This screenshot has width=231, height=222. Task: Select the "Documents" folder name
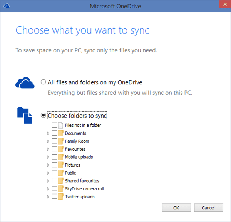click(x=75, y=133)
